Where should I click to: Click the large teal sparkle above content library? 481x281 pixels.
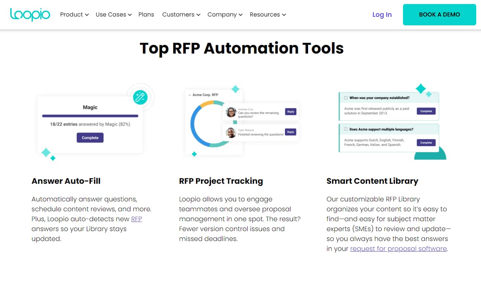[x=421, y=88]
